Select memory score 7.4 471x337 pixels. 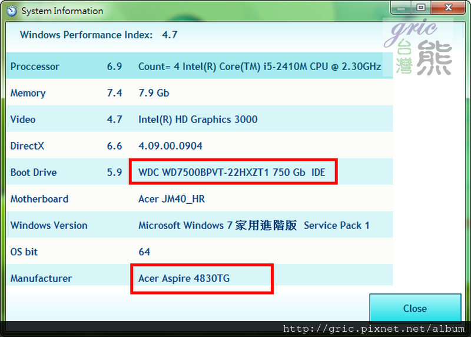pyautogui.click(x=114, y=93)
